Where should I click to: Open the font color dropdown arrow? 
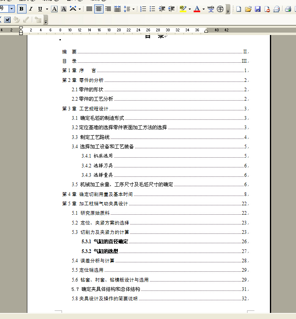203,9
